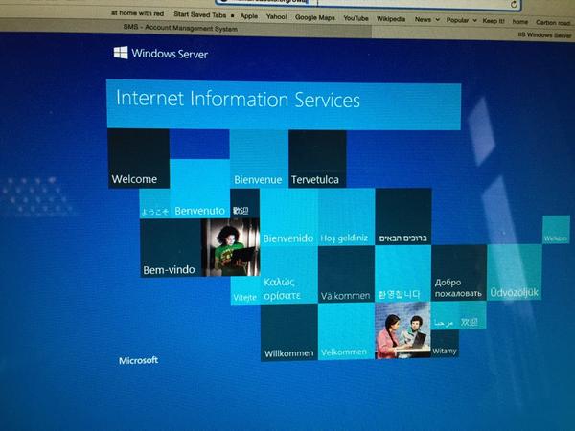This screenshot has width=575, height=431.
Task: Open the 'Keep it!' bookmark
Action: coord(494,21)
